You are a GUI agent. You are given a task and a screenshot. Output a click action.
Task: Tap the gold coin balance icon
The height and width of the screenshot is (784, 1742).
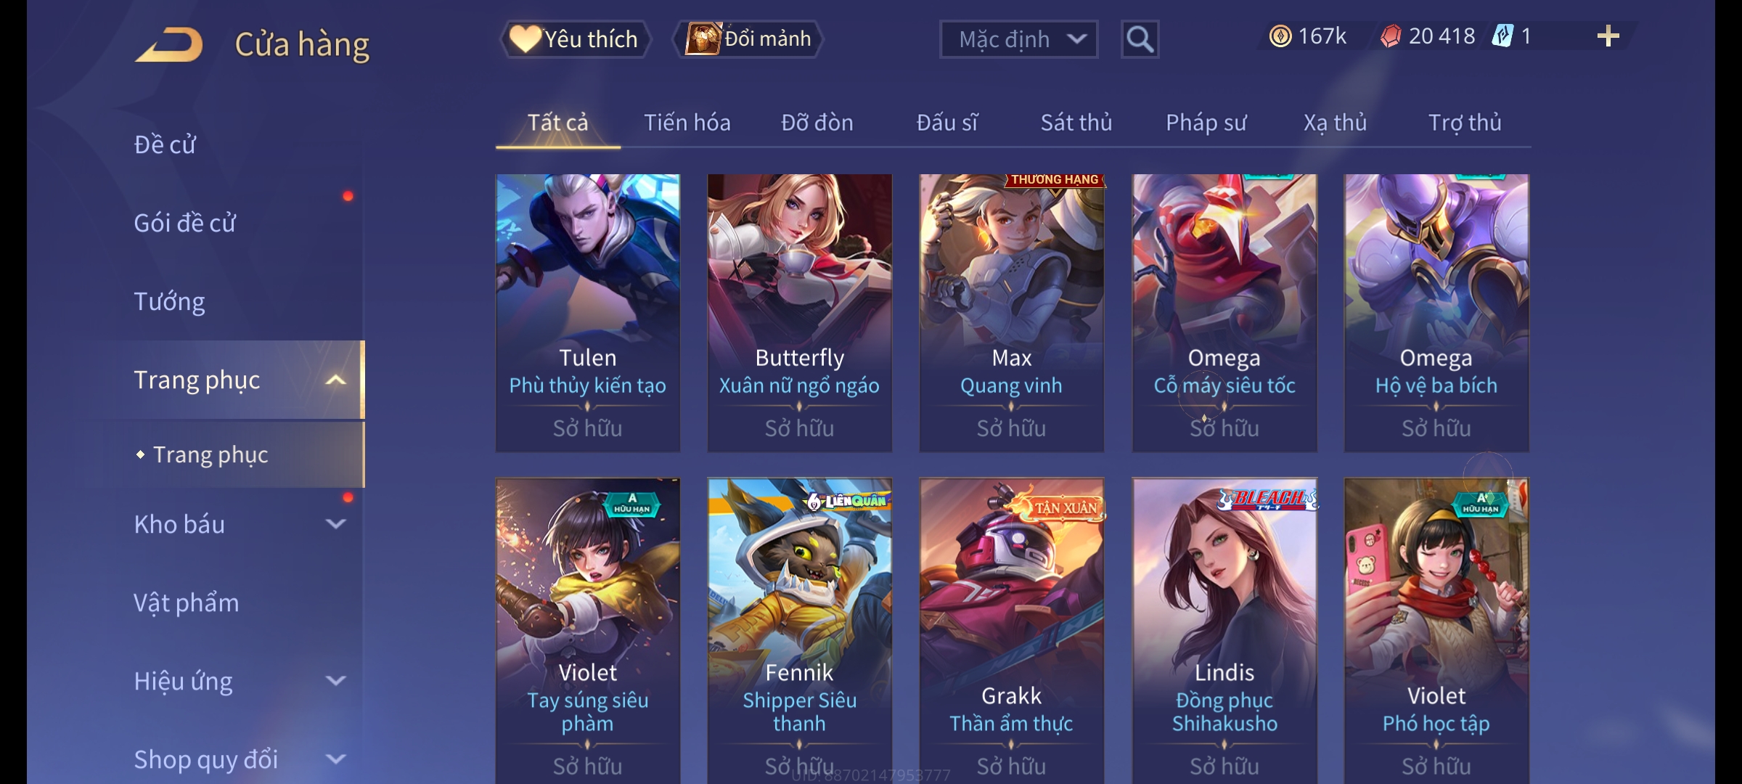click(x=1280, y=36)
